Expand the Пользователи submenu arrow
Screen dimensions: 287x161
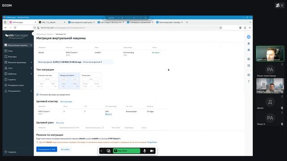point(31,91)
